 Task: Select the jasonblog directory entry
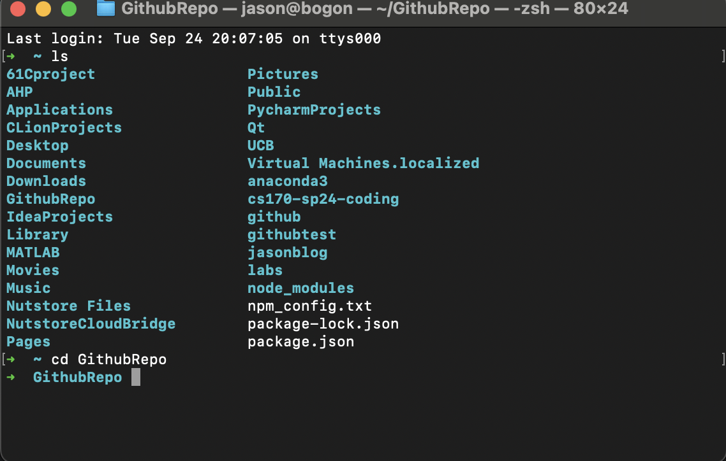[288, 252]
